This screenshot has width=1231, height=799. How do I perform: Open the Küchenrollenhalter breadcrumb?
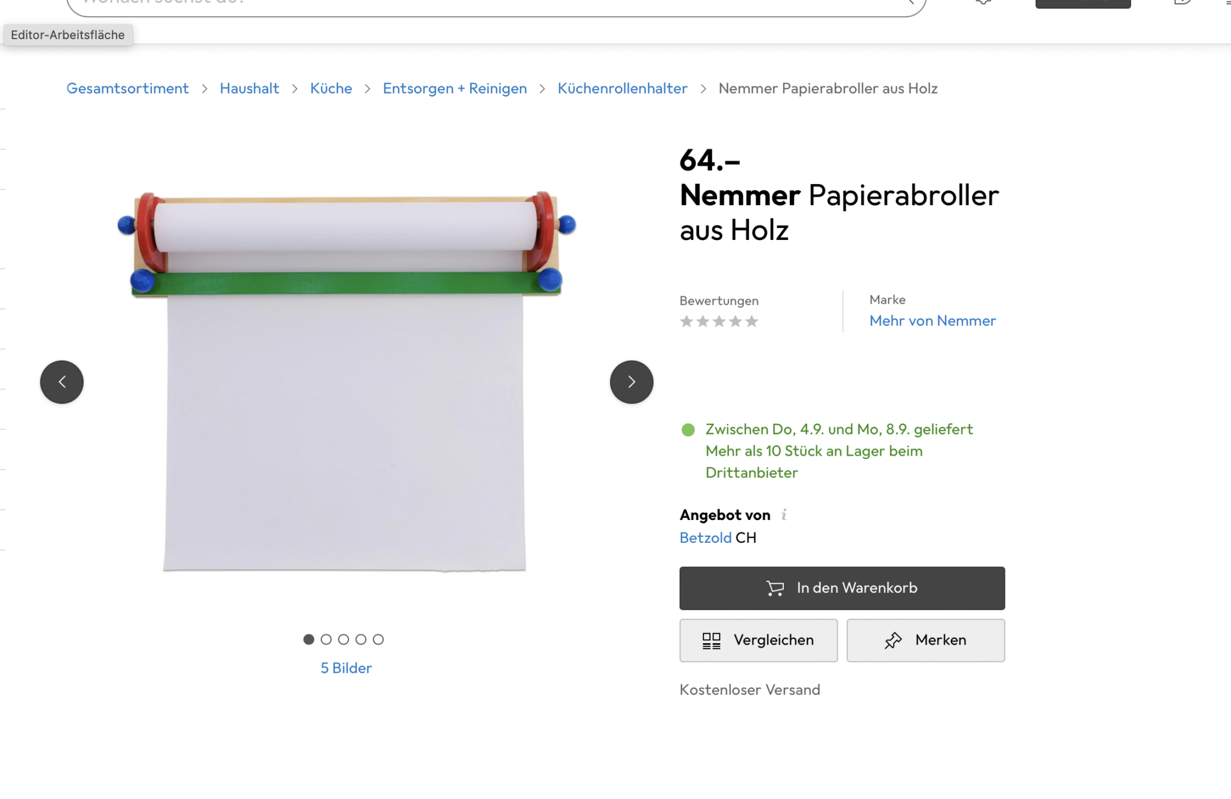622,88
